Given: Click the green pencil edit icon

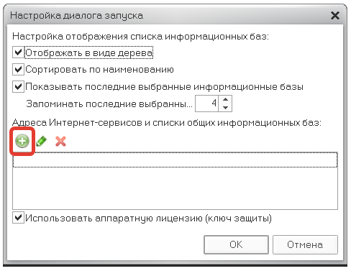Looking at the screenshot, I should pyautogui.click(x=42, y=141).
